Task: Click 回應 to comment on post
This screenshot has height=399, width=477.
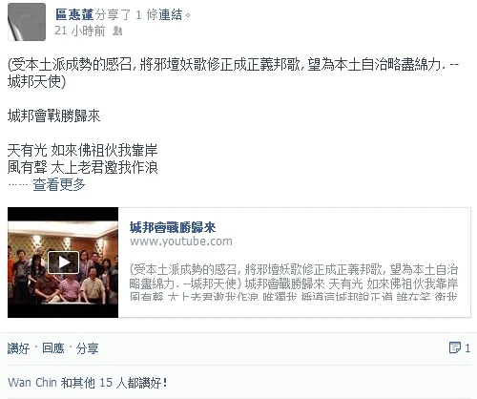Action: click(x=53, y=348)
